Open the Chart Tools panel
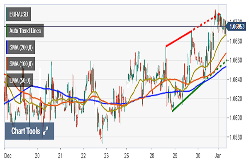Image resolution: width=249 pixels, height=166 pixels. (x=26, y=131)
